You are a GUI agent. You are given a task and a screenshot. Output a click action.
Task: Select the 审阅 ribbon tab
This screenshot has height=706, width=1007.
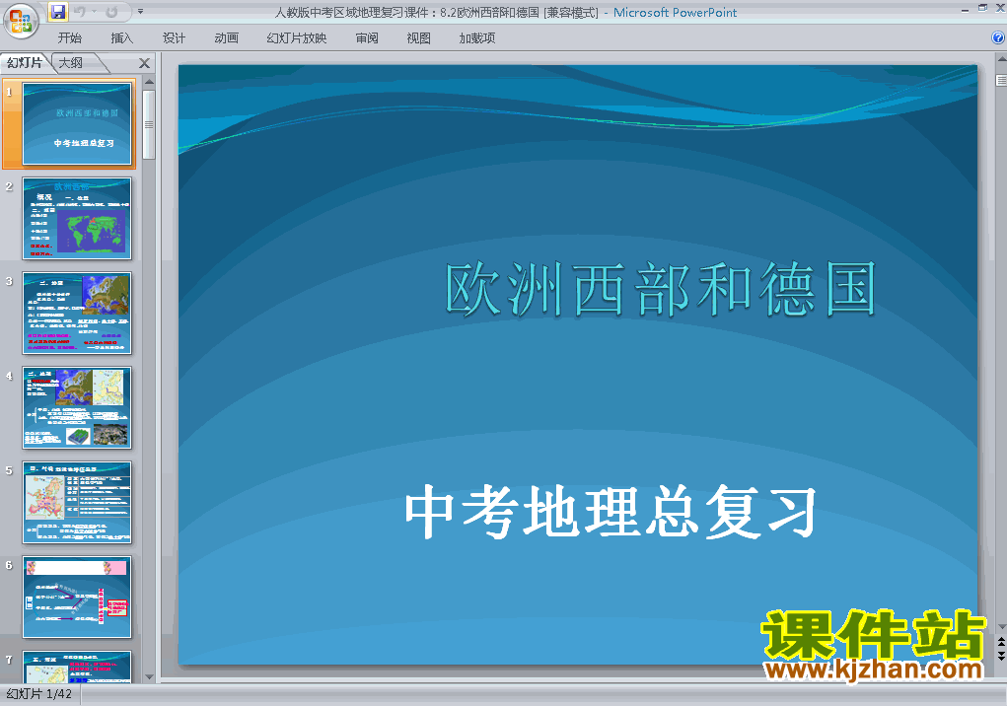coord(367,38)
